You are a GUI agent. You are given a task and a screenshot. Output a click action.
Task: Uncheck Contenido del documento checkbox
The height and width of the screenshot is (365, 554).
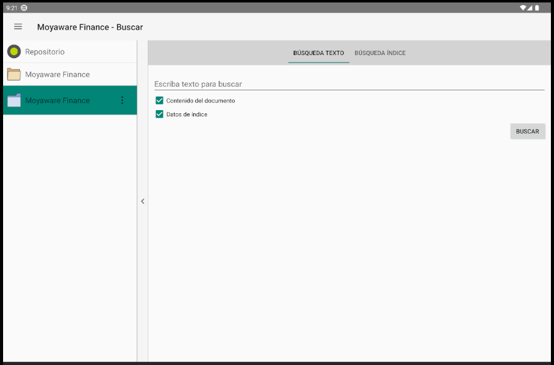point(159,101)
